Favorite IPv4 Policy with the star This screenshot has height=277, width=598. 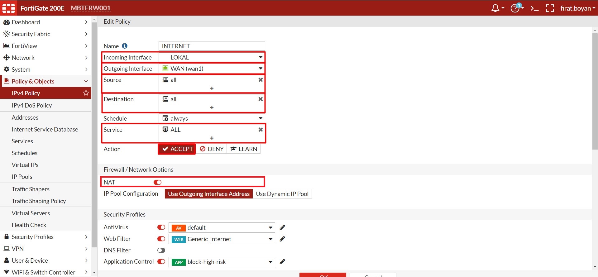[86, 93]
